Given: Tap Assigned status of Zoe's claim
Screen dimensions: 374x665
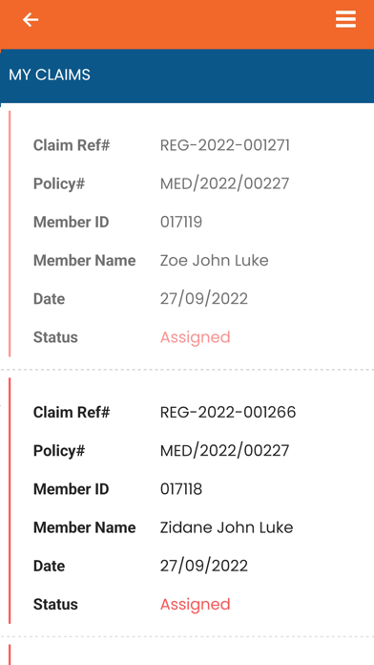Looking at the screenshot, I should (x=196, y=337).
